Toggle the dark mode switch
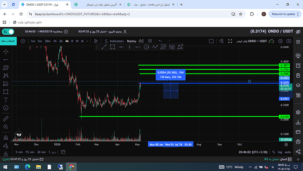Image resolution: width=303 pixels, height=171 pixels. pyautogui.click(x=8, y=32)
